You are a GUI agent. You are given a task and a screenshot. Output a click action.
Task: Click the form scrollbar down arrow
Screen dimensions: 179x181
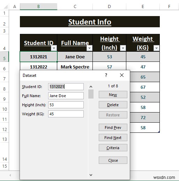pos(91,175)
